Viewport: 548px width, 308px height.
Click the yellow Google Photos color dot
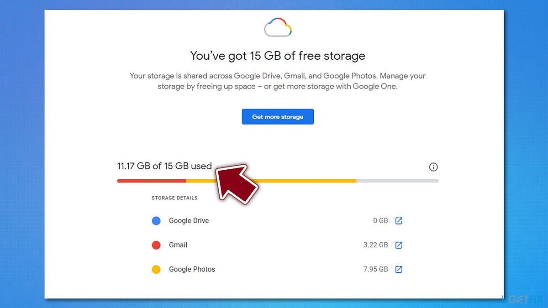pyautogui.click(x=156, y=269)
